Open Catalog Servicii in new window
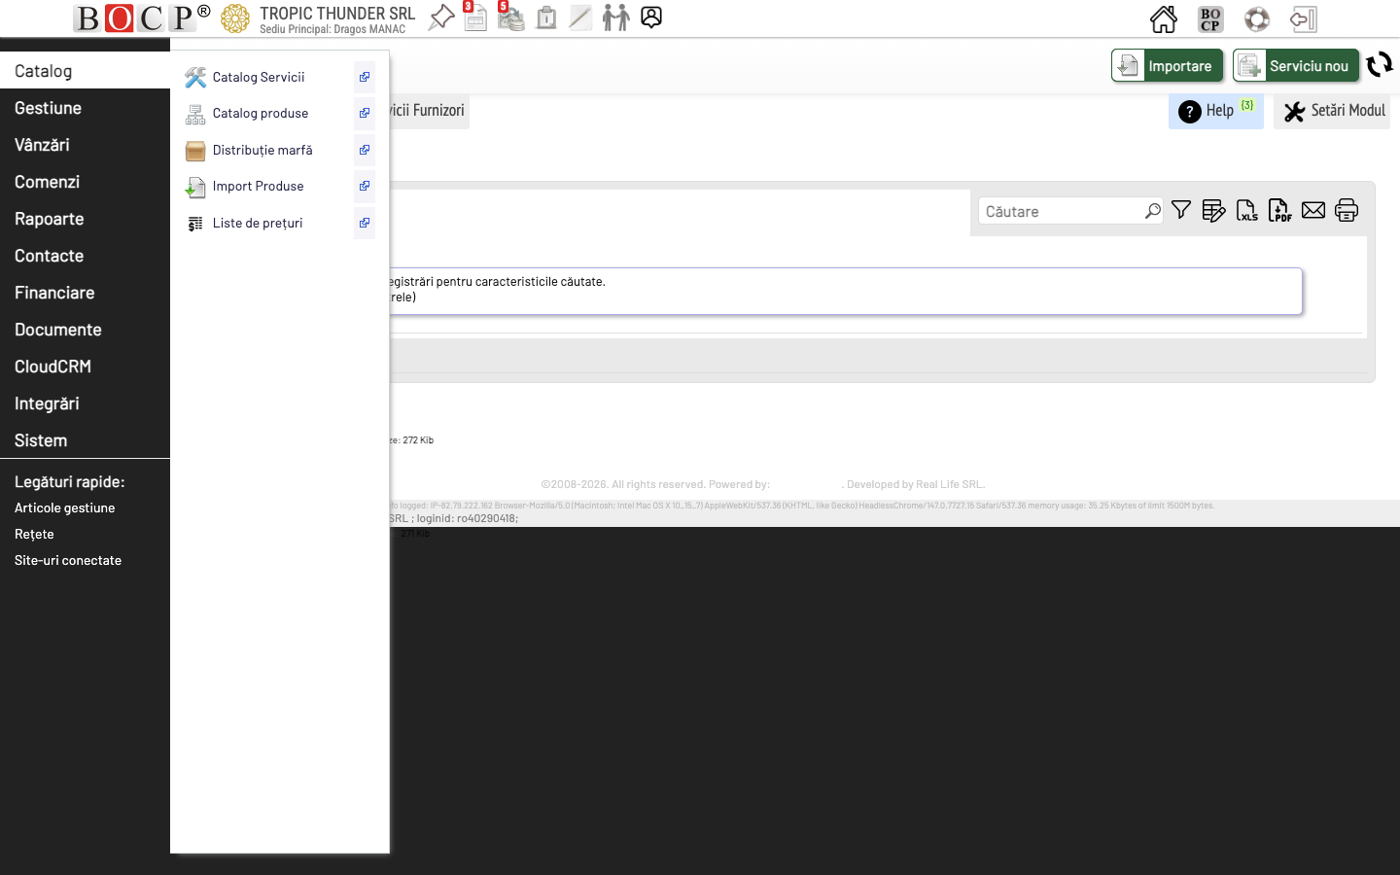Image resolution: width=1400 pixels, height=875 pixels. coord(364,77)
